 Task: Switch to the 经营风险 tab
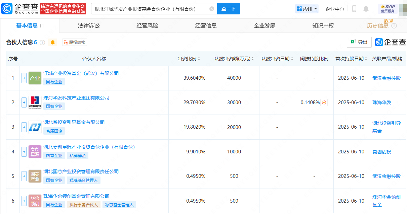(x=147, y=26)
